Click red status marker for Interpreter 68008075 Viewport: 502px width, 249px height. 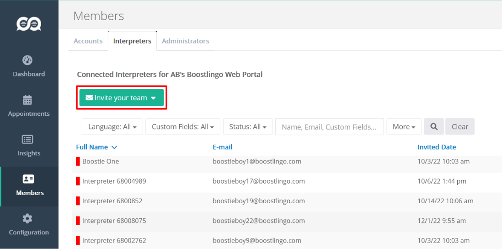coord(78,221)
